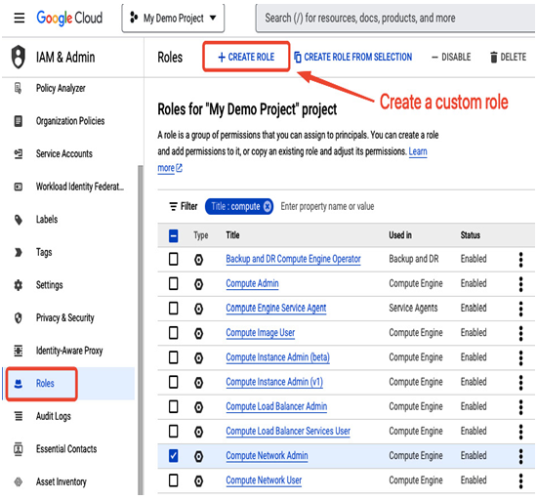Click the Create Role button
Viewport: 537px width, 500px height.
246,57
